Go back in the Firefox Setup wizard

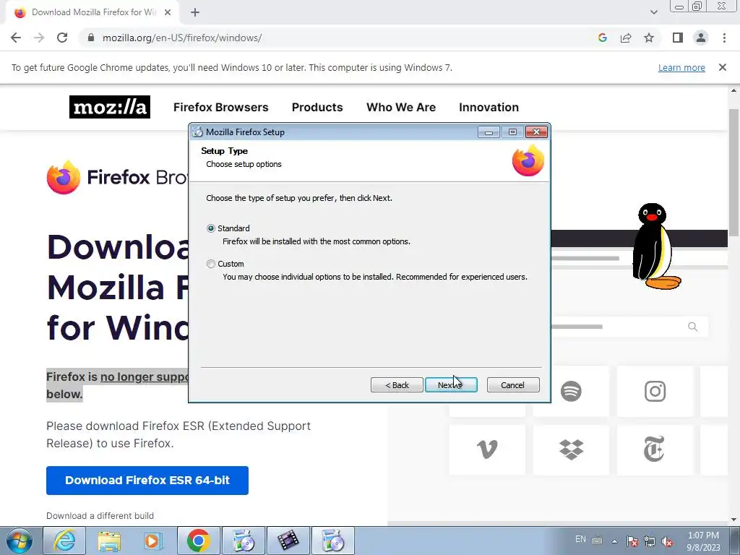coord(397,385)
